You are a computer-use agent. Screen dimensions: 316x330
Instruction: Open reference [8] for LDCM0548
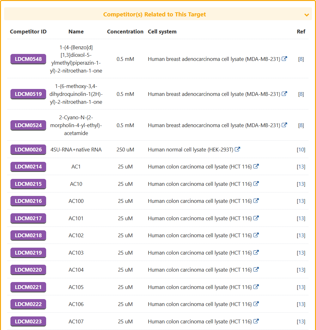point(301,59)
